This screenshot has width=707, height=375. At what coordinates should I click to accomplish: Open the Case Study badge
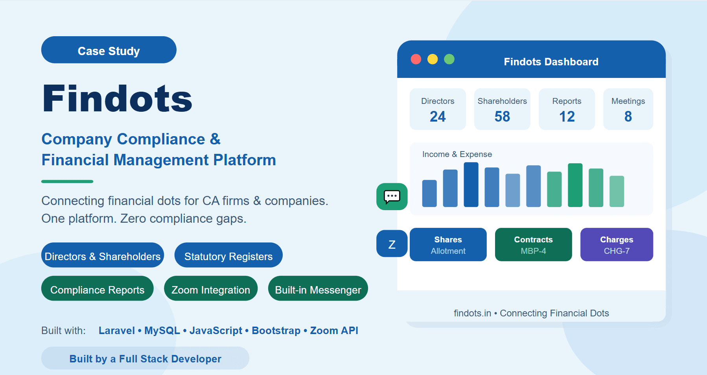[109, 50]
